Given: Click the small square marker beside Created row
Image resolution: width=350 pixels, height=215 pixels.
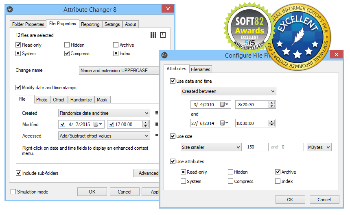Looking at the screenshot, I should [x=157, y=113].
